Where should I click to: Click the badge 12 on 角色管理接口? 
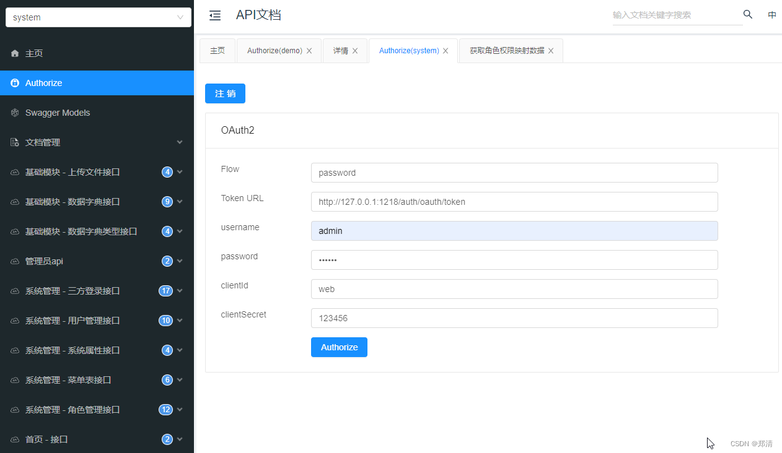165,410
